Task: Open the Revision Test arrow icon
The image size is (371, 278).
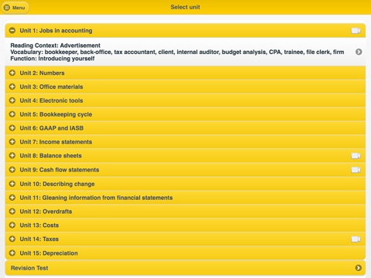Action: [x=359, y=268]
